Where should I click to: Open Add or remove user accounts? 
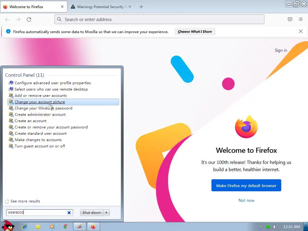[x=63, y=95]
